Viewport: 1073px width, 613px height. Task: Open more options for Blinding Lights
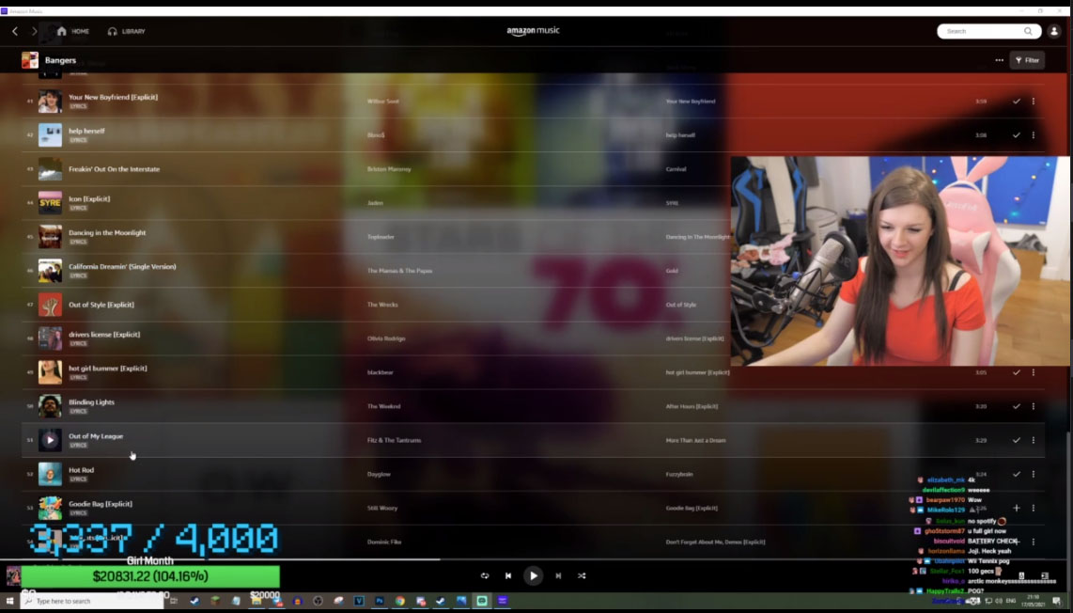[x=1034, y=406]
